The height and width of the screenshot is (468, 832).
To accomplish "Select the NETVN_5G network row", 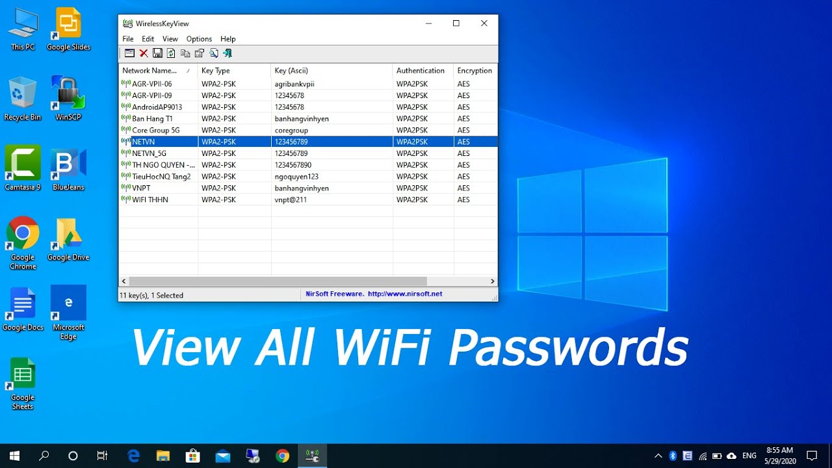I will tap(309, 153).
